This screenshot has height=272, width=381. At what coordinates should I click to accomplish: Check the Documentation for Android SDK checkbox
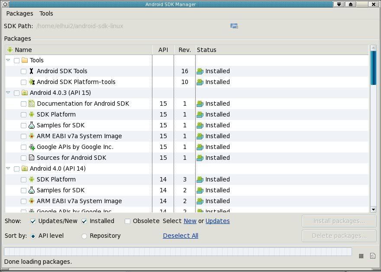tap(23, 104)
